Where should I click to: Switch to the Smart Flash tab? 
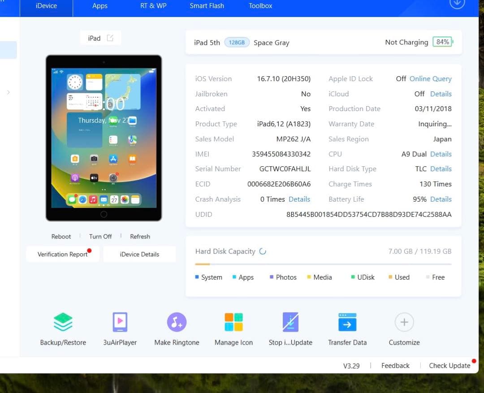click(x=207, y=6)
